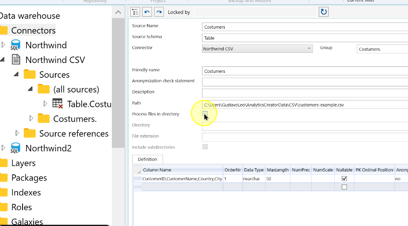This screenshot has width=408, height=226.
Task: Sort by OrderNr column header
Action: point(233,170)
